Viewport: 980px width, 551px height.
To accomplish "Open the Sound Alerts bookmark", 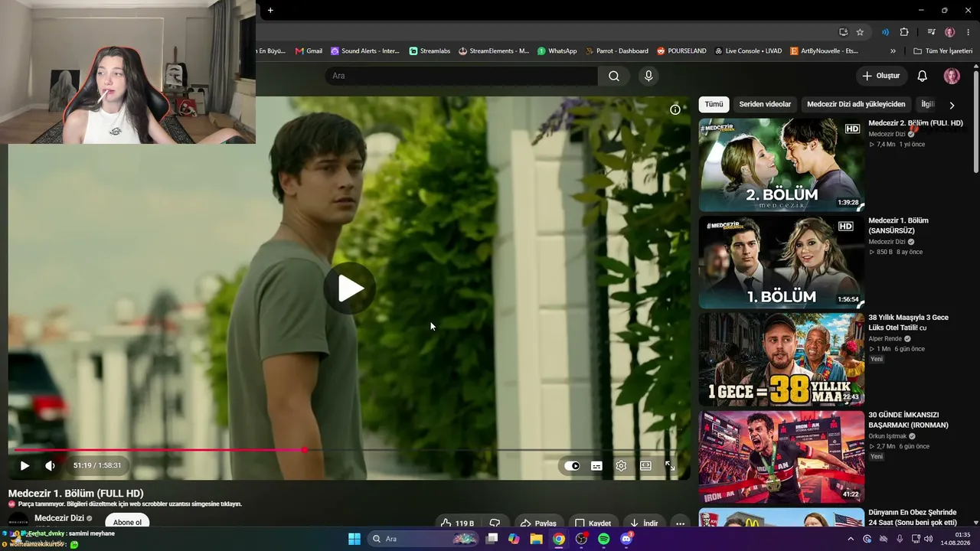I will click(x=365, y=51).
